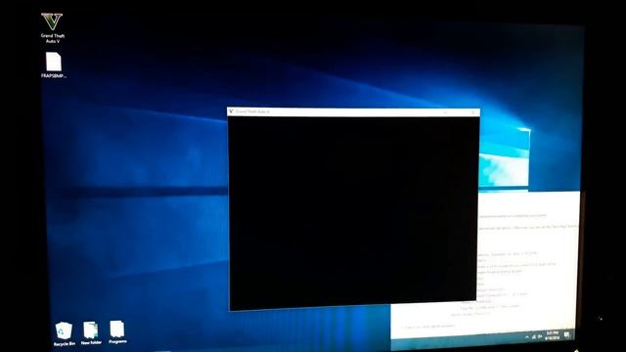The height and width of the screenshot is (352, 626).
Task: Open the Action Center notification icon
Action: point(567,334)
